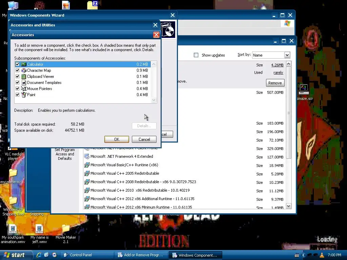This screenshot has height=260, width=347.
Task: Click the Clipboard Viewer icon
Action: [24, 77]
